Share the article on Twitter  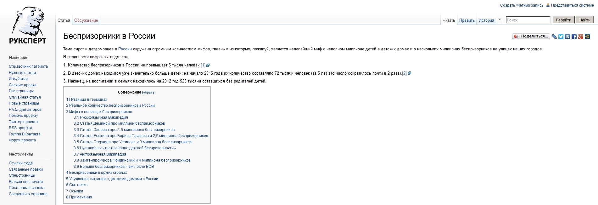point(561,37)
